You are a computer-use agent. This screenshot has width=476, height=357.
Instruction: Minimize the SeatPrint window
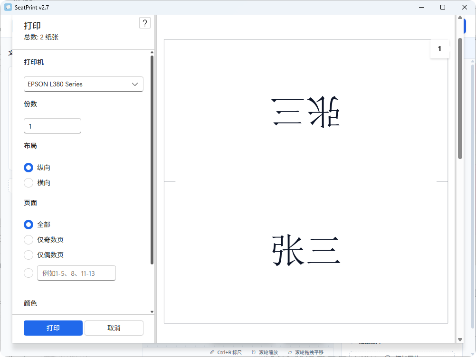pyautogui.click(x=421, y=7)
